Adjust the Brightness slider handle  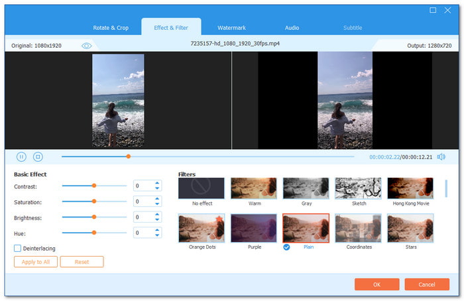pyautogui.click(x=94, y=217)
